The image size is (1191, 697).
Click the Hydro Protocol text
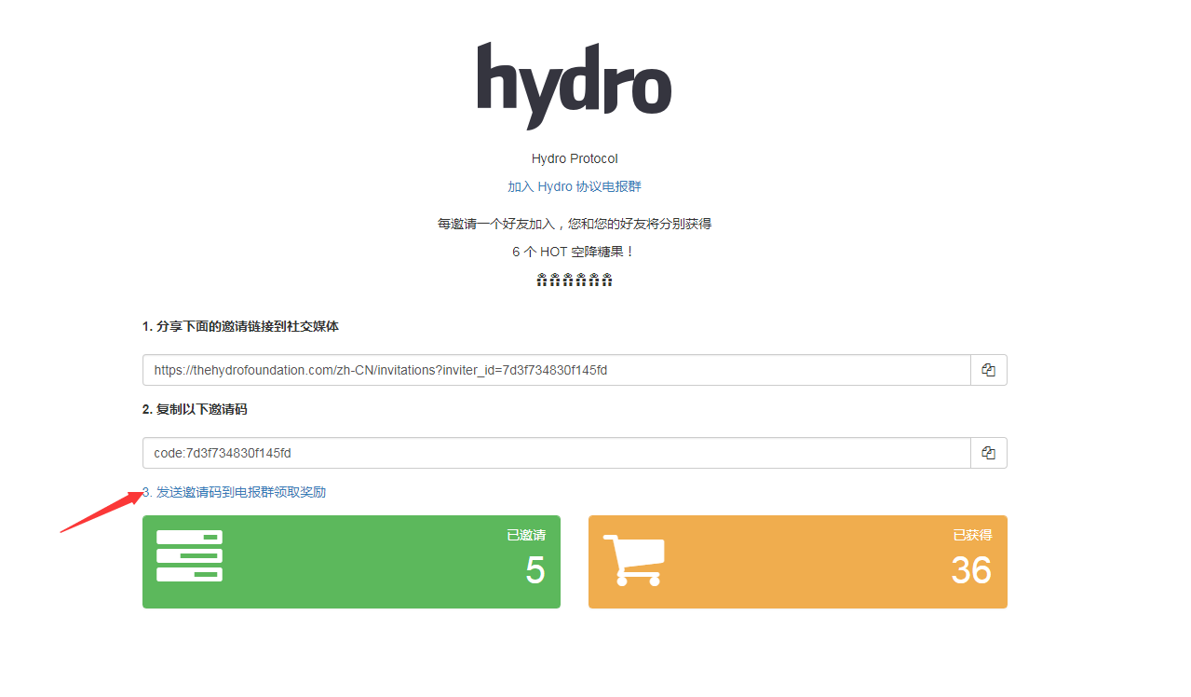pyautogui.click(x=575, y=158)
